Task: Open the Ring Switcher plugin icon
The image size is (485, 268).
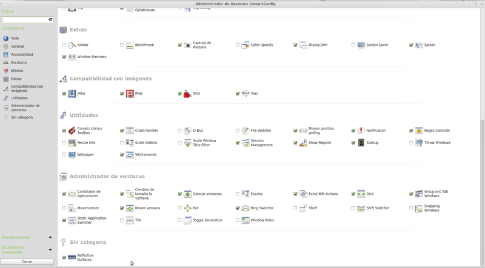Action: point(246,208)
